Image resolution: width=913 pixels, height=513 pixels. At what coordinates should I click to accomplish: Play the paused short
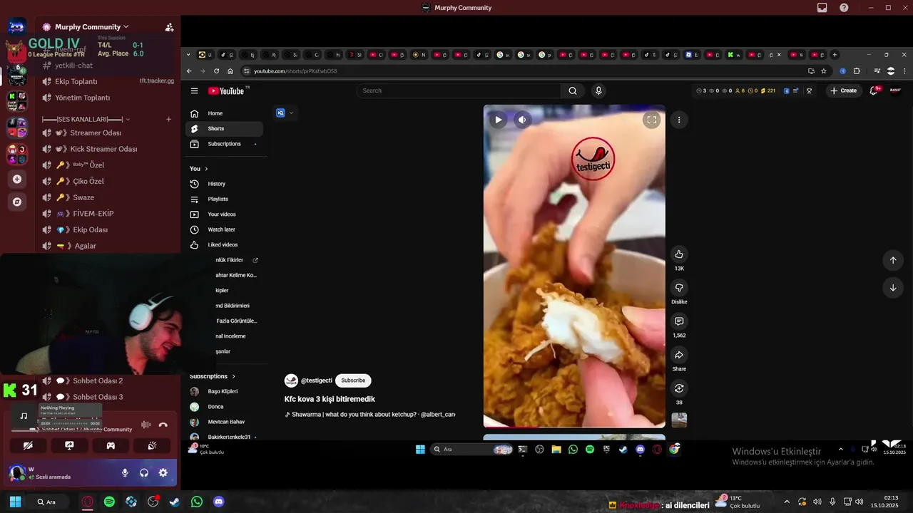(498, 120)
